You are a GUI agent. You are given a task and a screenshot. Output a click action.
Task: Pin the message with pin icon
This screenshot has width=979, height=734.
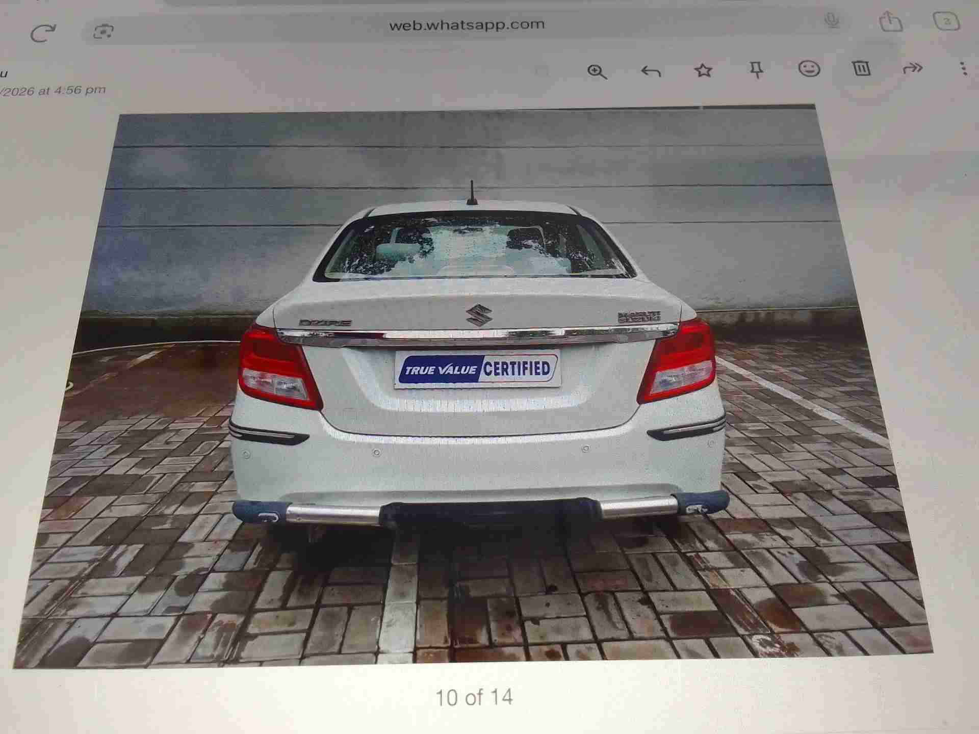coord(757,70)
